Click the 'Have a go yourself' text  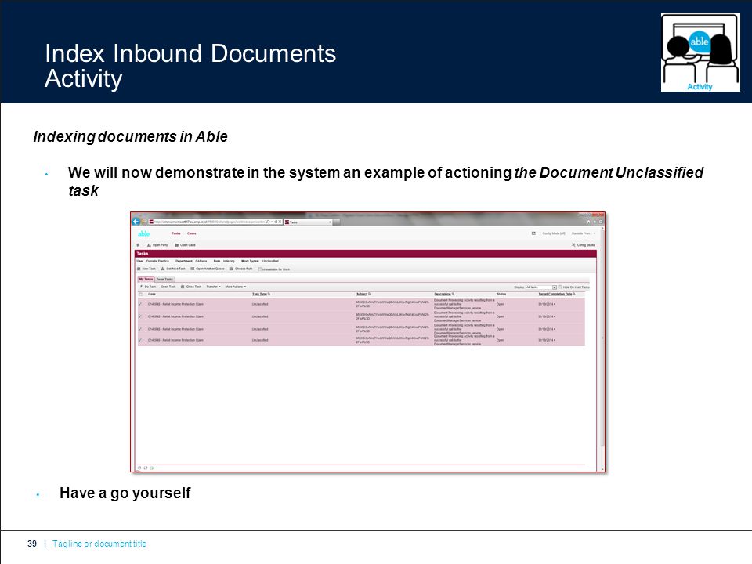point(125,493)
